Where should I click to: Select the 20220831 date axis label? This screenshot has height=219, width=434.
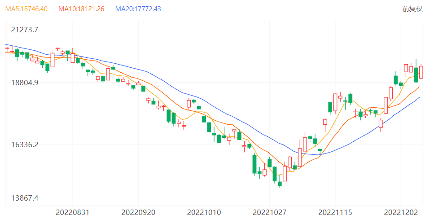73,213
